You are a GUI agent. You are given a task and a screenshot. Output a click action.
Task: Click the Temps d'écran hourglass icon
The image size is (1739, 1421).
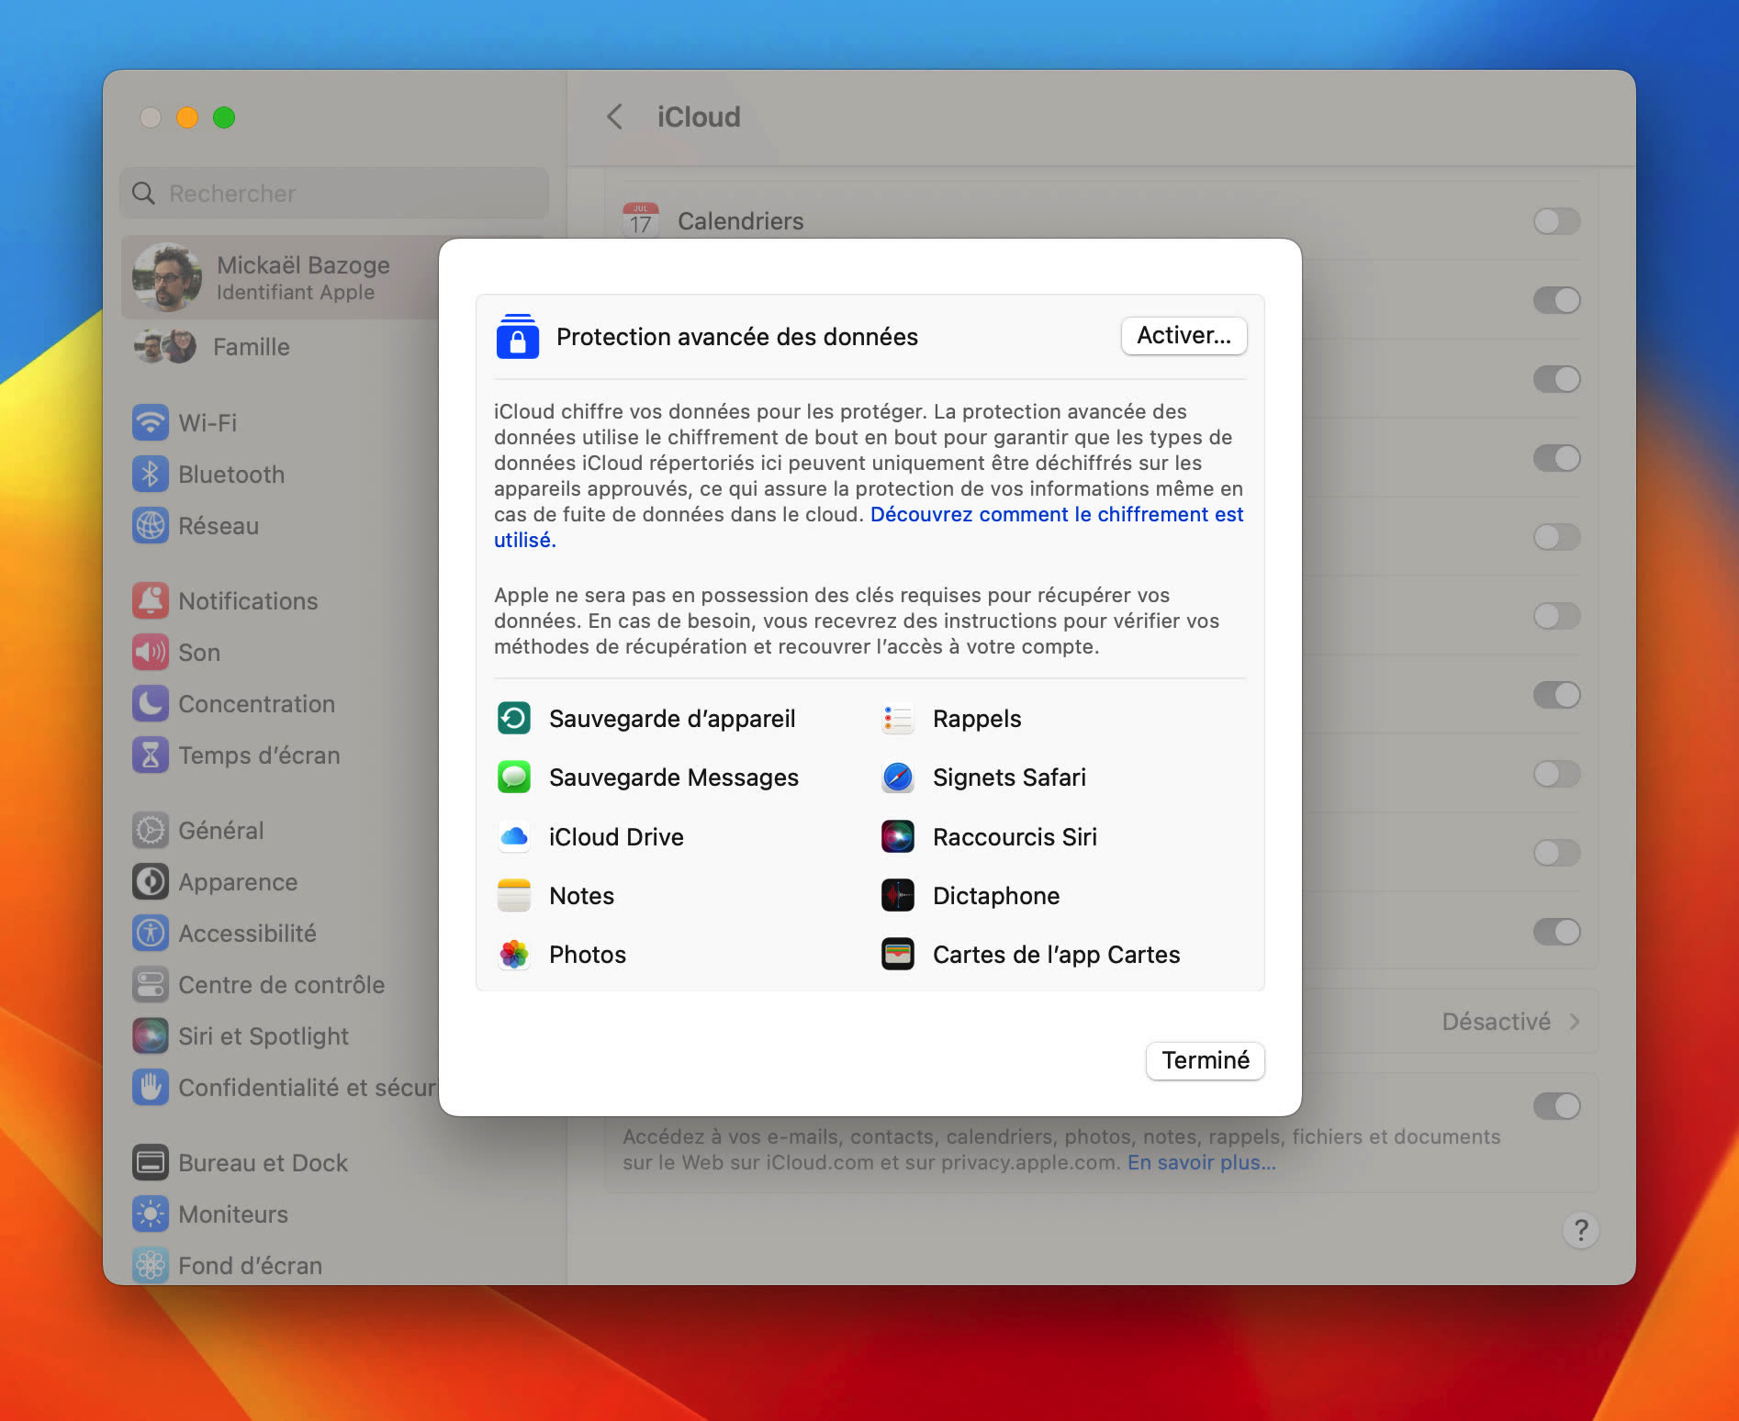(x=151, y=755)
